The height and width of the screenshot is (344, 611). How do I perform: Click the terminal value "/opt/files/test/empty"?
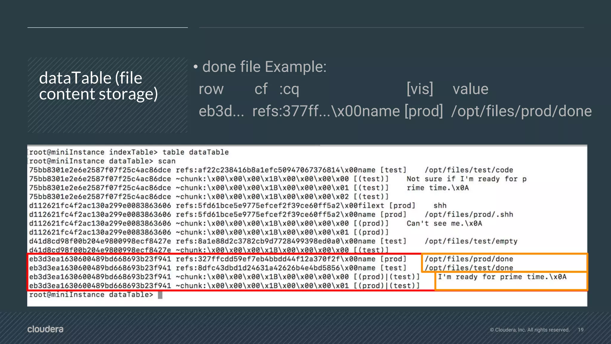tap(471, 241)
